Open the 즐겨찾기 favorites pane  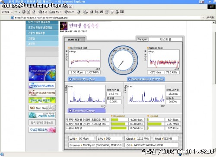(55, 12)
